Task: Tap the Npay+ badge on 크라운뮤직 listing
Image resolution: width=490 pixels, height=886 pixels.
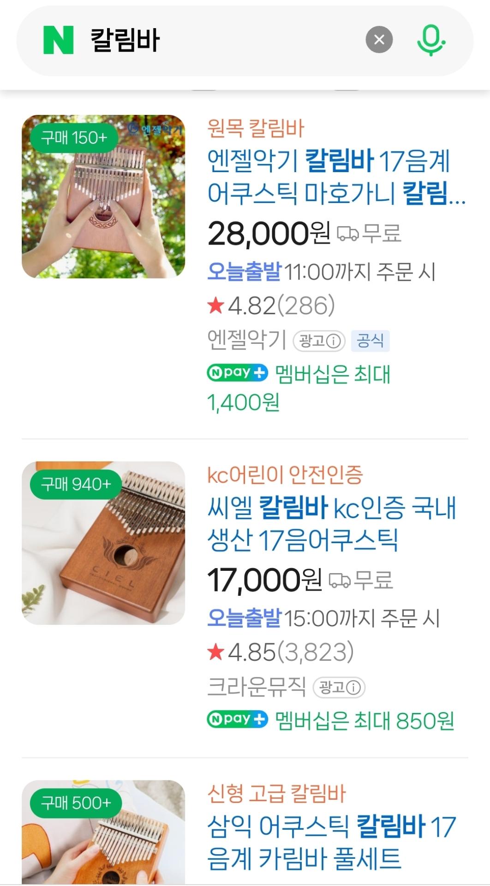Action: pos(237,719)
